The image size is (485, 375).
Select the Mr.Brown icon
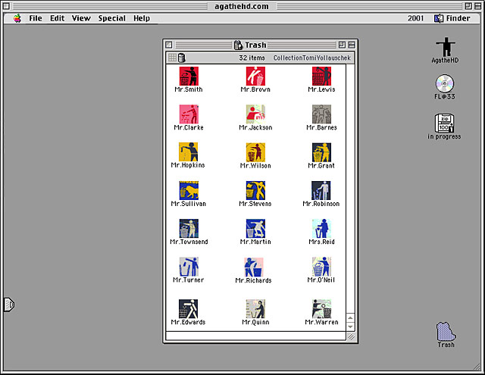(255, 76)
